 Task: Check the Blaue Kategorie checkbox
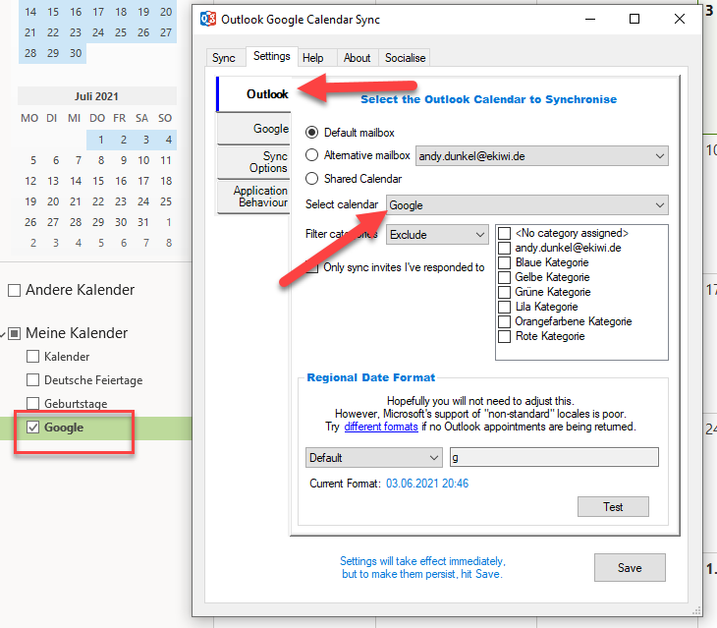point(505,262)
